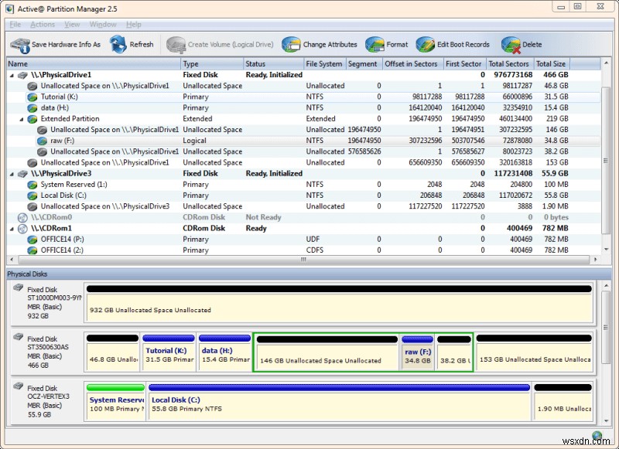This screenshot has height=449, width=619.
Task: Select the Tutorial (K:) volume icon
Action: point(32,97)
